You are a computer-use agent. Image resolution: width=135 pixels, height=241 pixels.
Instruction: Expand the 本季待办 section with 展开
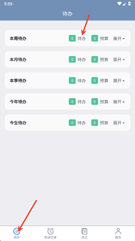pos(119,81)
